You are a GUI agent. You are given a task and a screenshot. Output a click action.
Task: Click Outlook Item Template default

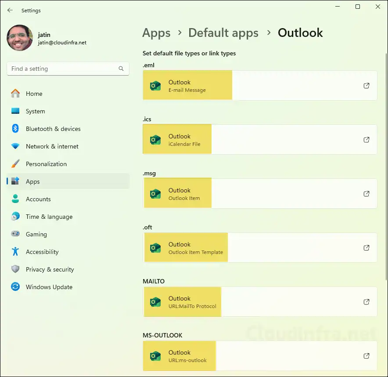[260, 247]
